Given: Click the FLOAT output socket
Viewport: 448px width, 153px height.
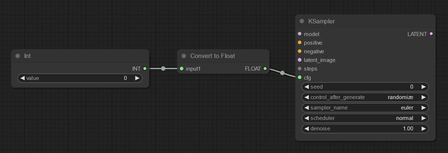Looking at the screenshot, I should click(x=265, y=68).
